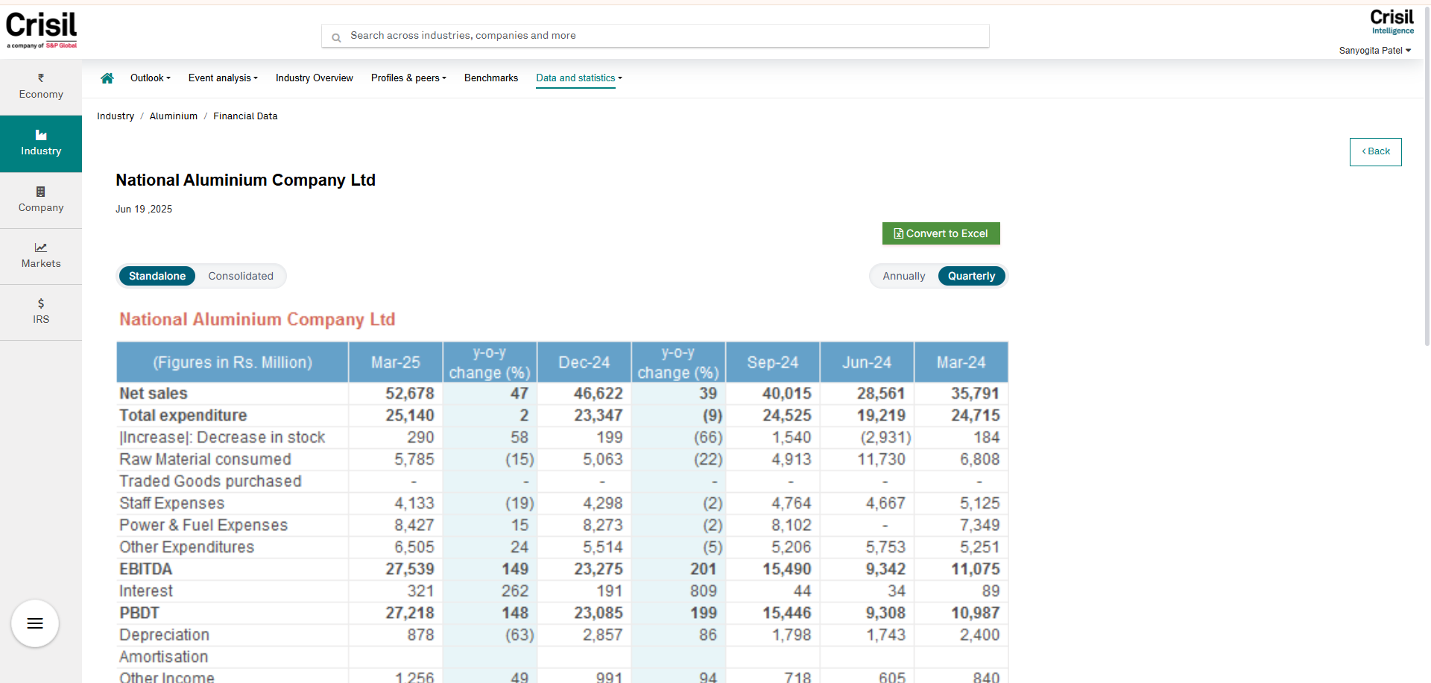
Task: Open the Industry Overview menu item
Action: point(314,78)
